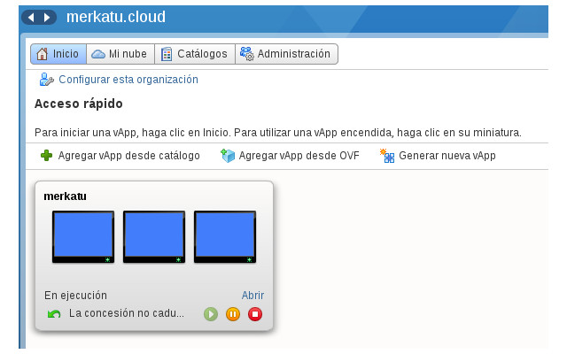Click the green plus Agregar vApp icon
Viewport: 567px width, 354px height.
click(46, 156)
